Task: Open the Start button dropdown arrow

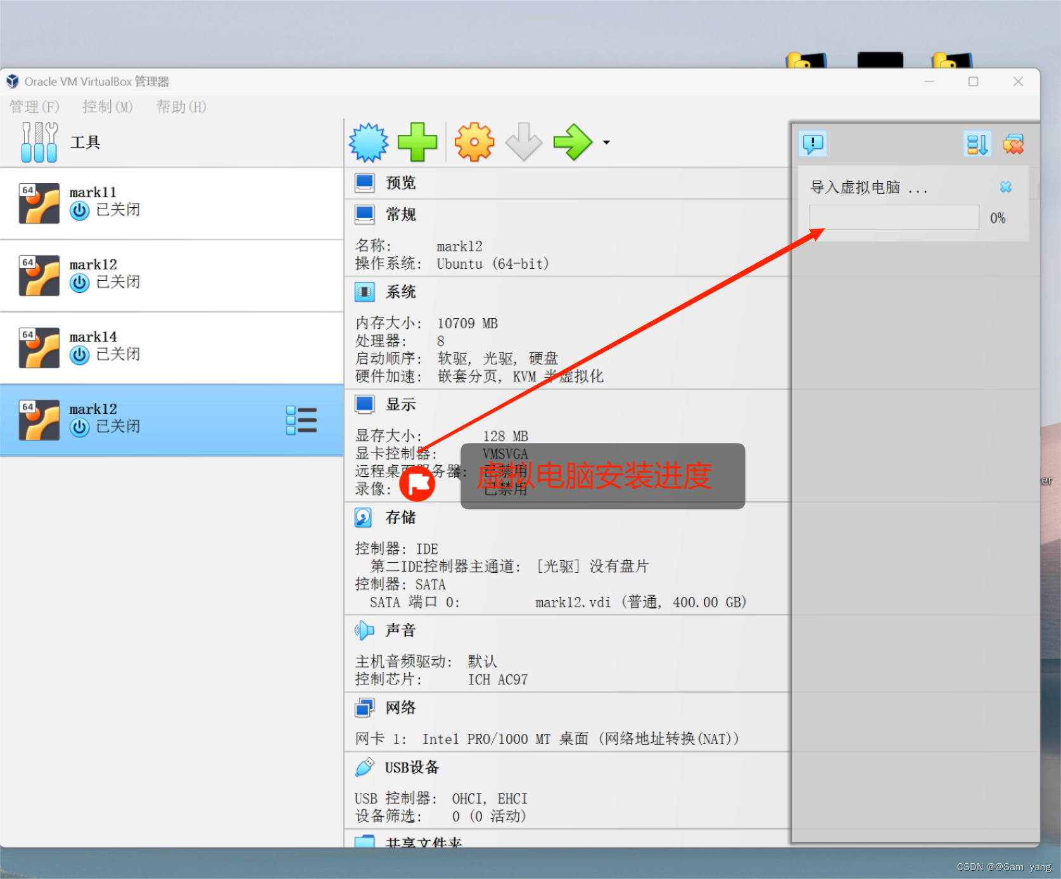Action: click(x=606, y=143)
